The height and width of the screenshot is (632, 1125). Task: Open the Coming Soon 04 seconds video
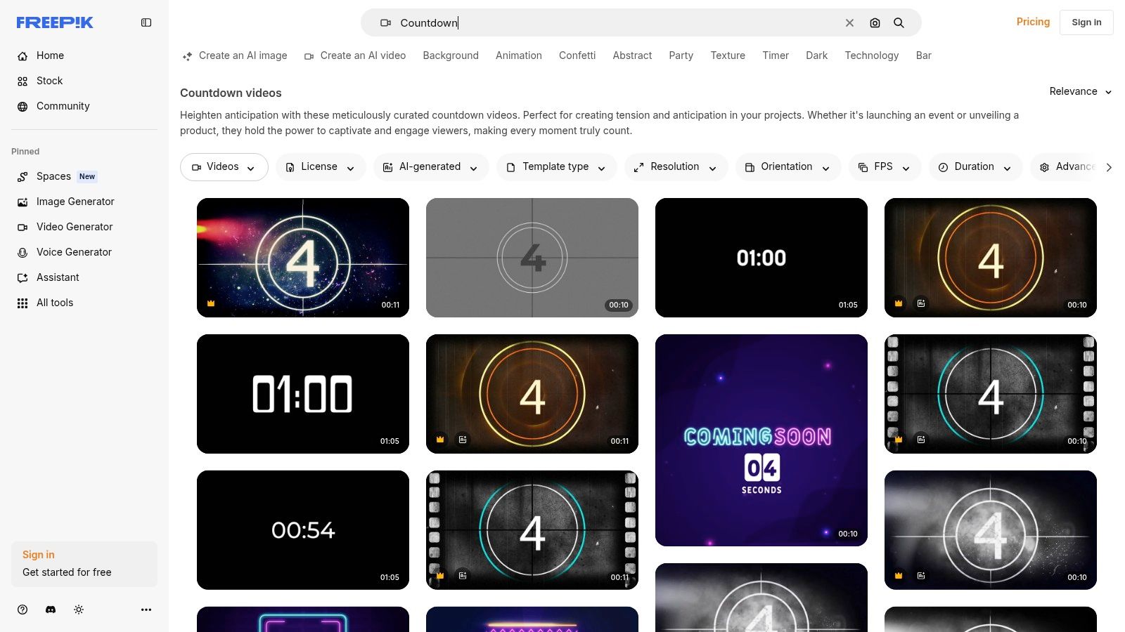(x=761, y=440)
